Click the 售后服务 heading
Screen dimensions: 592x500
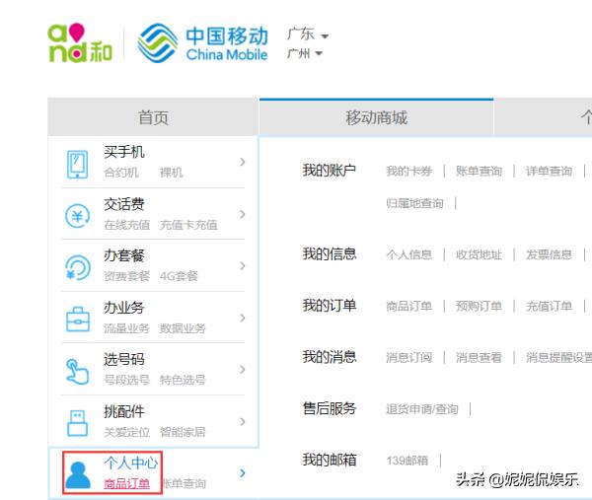tap(330, 408)
